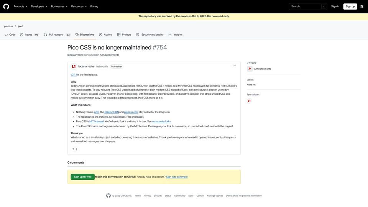Click the Maintainer badge
This screenshot has height=207, width=368.
tap(117, 66)
